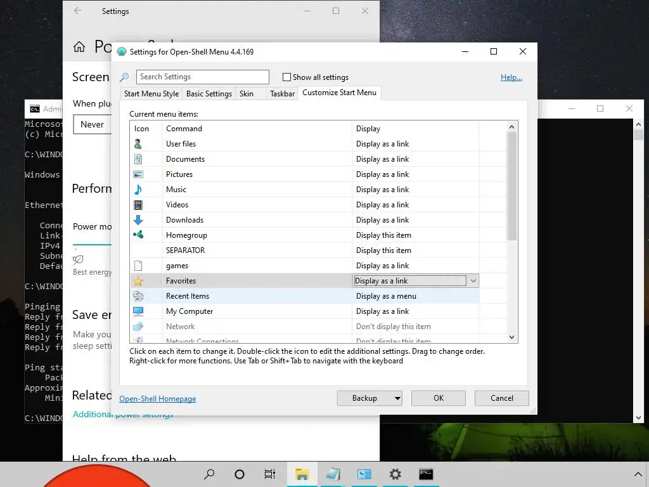Click the My Computer command name
The height and width of the screenshot is (487, 649).
tap(190, 311)
